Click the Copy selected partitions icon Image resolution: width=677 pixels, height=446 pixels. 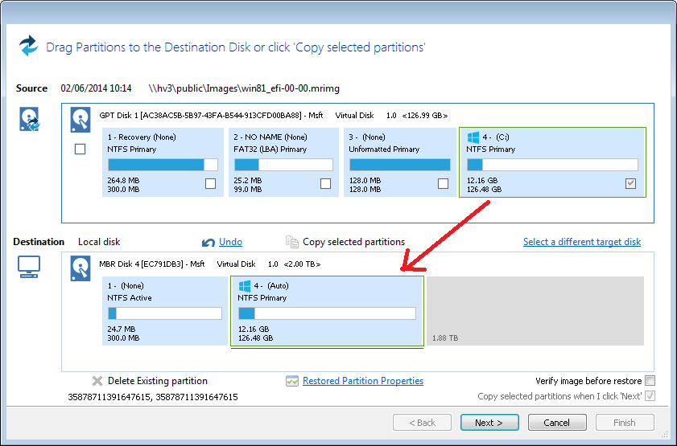pos(292,242)
